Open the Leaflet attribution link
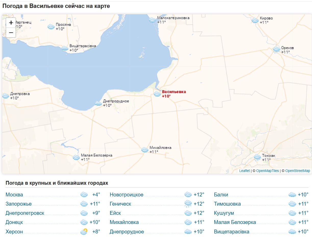This screenshot has width=312, height=238. tap(244, 171)
